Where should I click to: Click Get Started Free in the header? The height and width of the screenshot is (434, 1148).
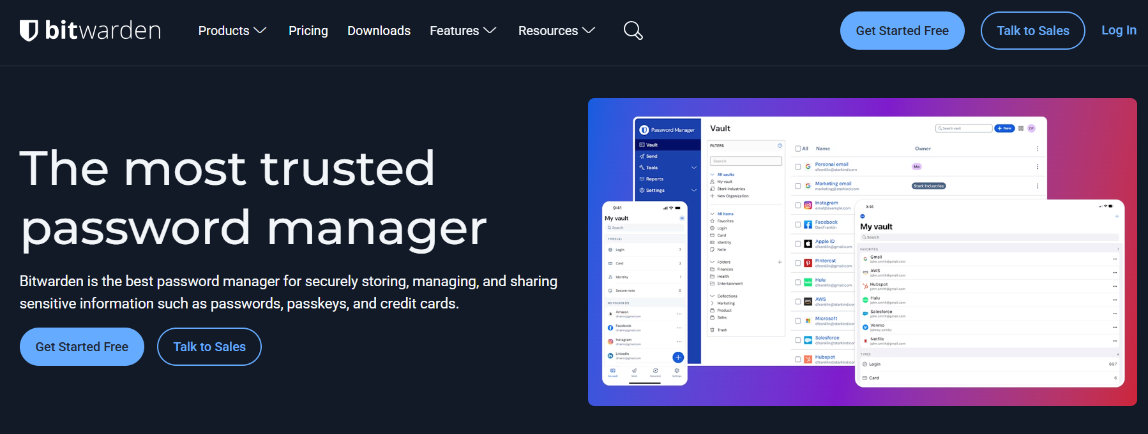pyautogui.click(x=902, y=31)
